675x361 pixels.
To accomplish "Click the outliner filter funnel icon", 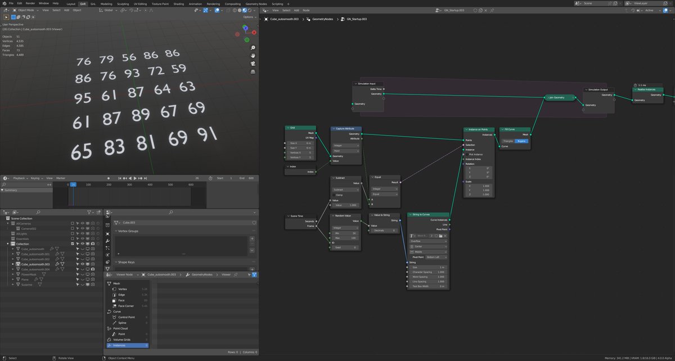I will (x=90, y=213).
